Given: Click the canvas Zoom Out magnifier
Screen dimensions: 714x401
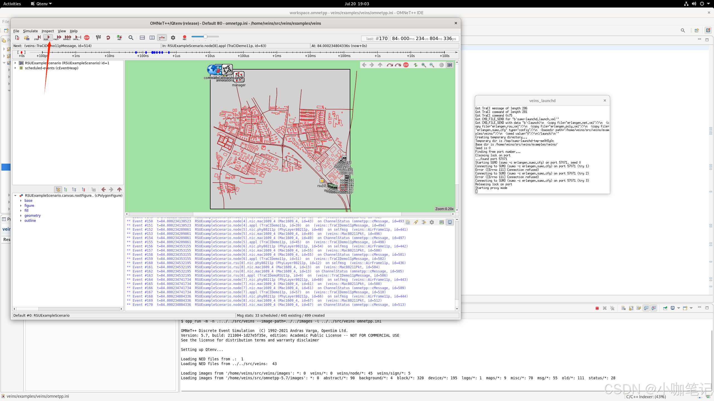Looking at the screenshot, I should pyautogui.click(x=432, y=65).
